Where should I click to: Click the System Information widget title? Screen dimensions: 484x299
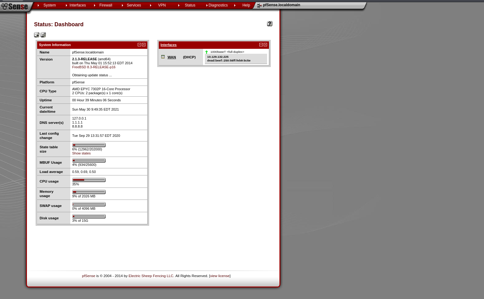click(x=55, y=45)
